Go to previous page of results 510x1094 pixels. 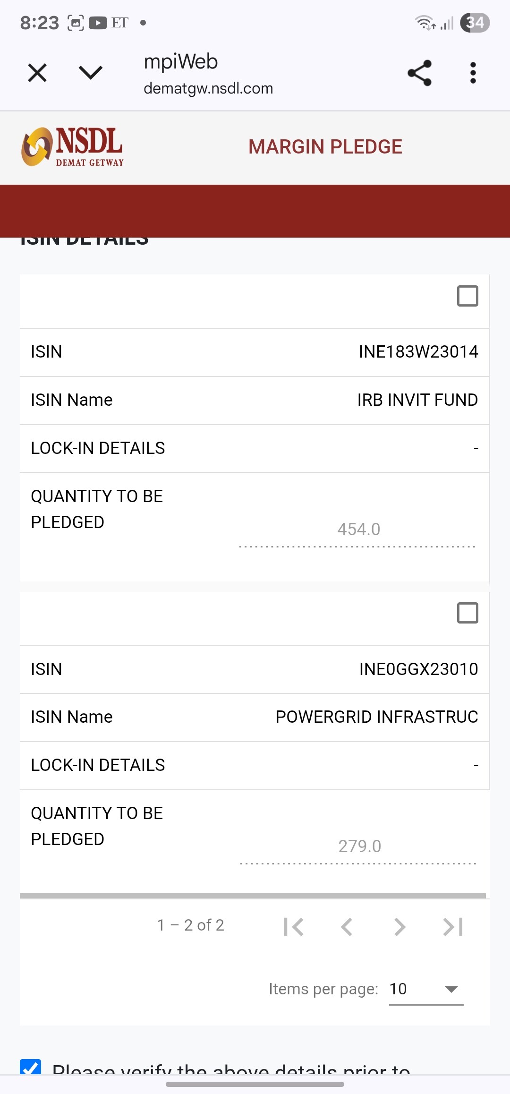(x=347, y=927)
